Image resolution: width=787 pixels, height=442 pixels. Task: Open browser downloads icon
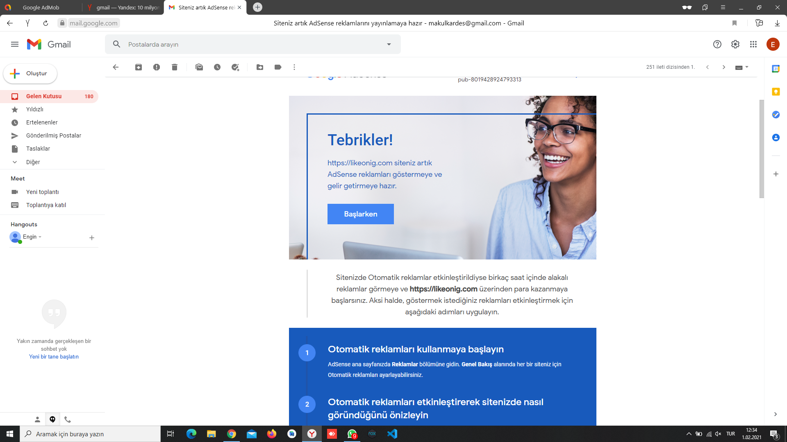(x=777, y=23)
